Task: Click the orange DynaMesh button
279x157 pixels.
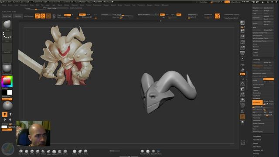Action: [257, 102]
